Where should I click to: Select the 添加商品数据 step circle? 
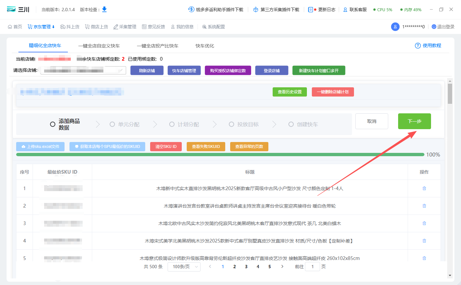[52, 124]
